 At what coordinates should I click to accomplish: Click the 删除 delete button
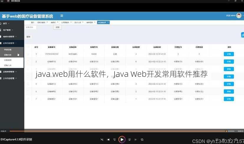click(x=28, y=37)
